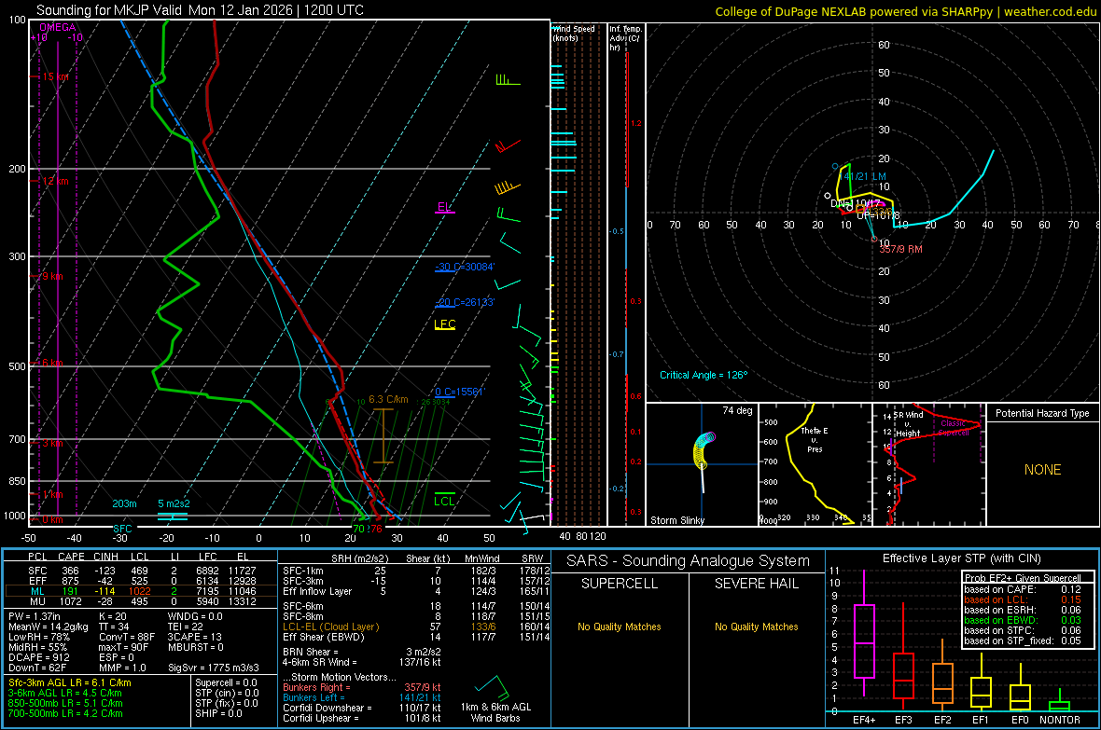
Task: Click the 6.3 C/km lapse rate label
Action: click(x=388, y=399)
